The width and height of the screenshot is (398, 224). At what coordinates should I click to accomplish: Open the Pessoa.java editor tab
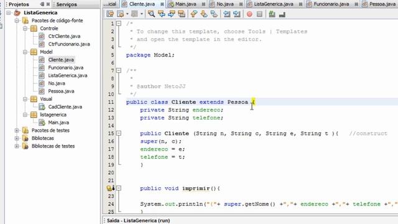(x=382, y=4)
